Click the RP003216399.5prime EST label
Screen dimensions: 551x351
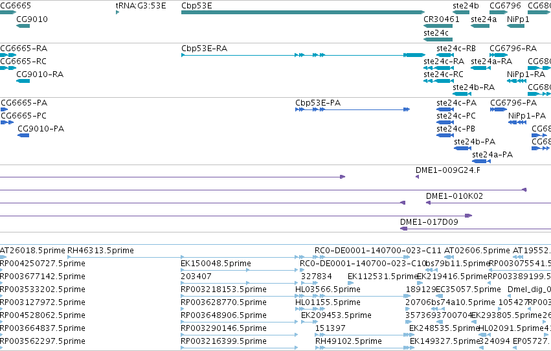click(x=223, y=341)
